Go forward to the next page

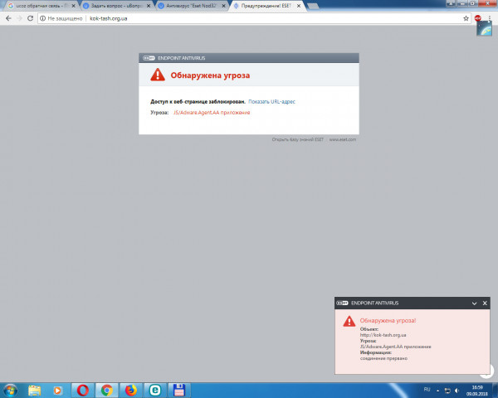19,18
